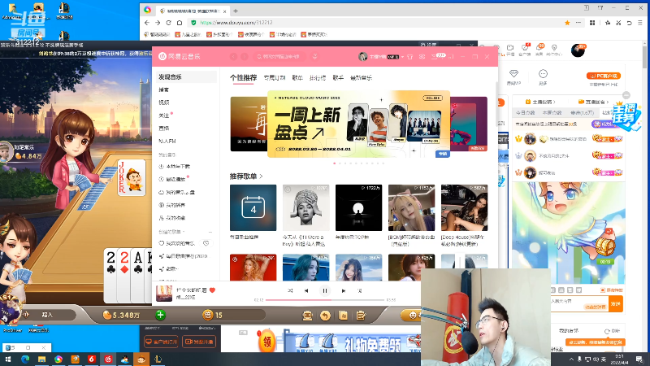
Task: Open the browser home icon
Action: pos(180,23)
